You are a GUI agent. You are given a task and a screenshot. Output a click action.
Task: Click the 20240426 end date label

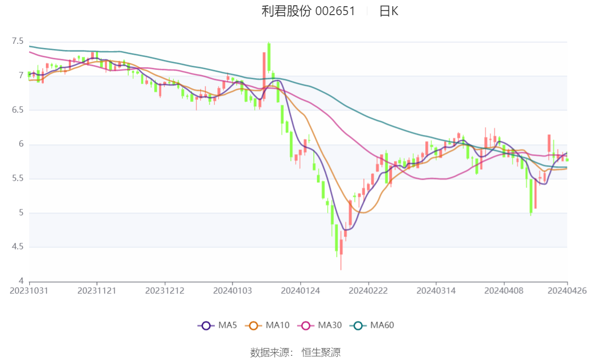[567, 290]
